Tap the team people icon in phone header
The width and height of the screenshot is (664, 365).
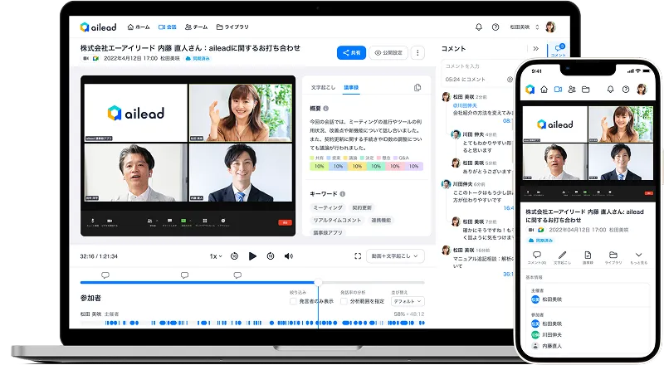572,90
